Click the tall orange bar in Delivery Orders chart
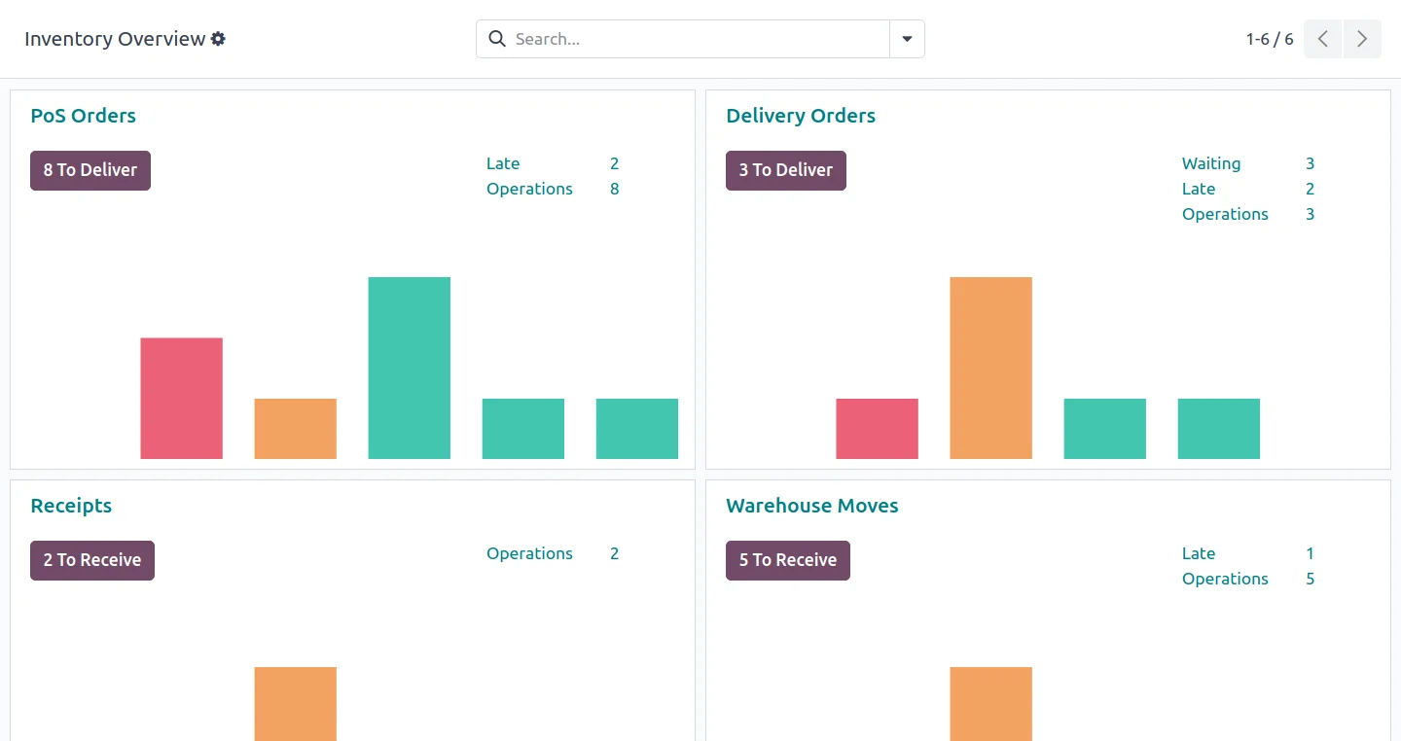Screen dimensions: 1401x741 tap(990, 368)
